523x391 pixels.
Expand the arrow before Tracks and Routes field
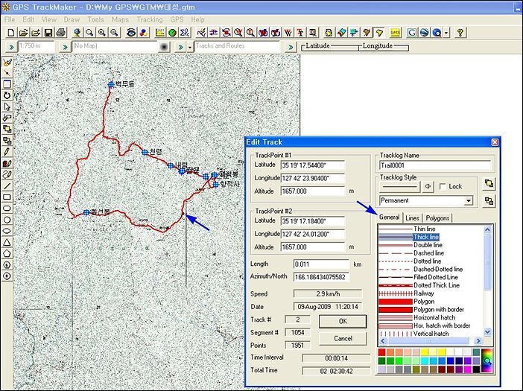click(190, 47)
